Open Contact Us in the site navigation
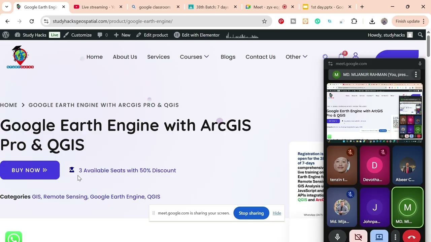The height and width of the screenshot is (242, 431). tap(261, 57)
